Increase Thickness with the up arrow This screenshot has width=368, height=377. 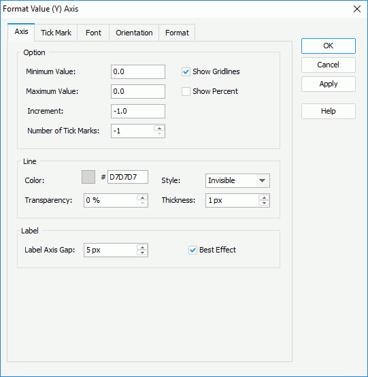(x=264, y=197)
